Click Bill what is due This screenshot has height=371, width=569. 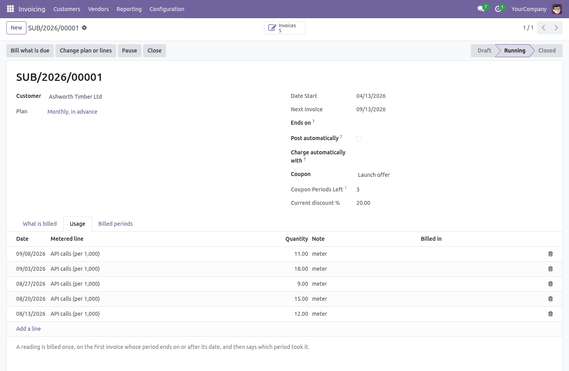30,51
